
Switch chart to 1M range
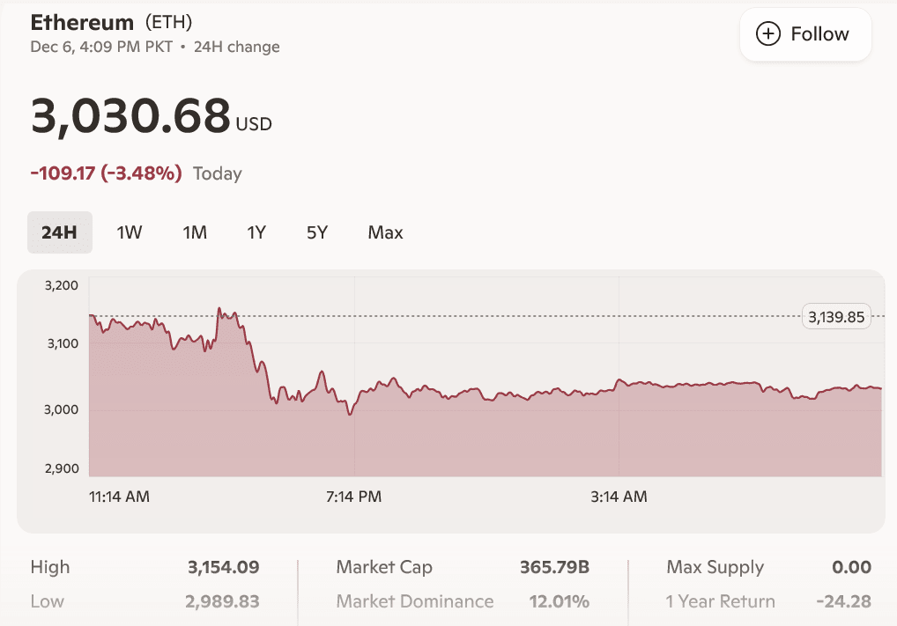click(x=195, y=232)
